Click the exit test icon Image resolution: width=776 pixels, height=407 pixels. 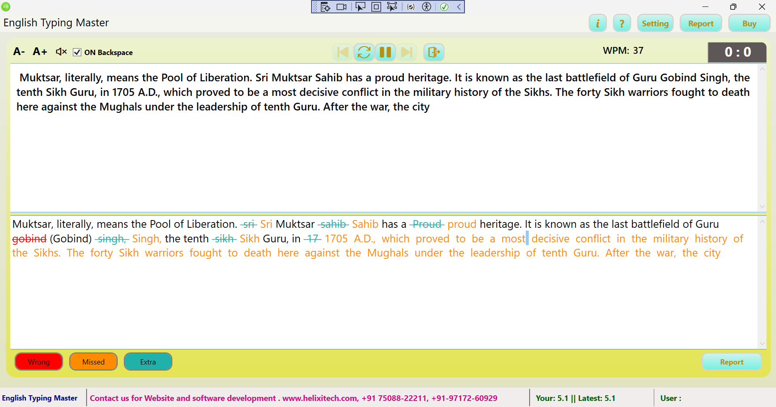[434, 52]
